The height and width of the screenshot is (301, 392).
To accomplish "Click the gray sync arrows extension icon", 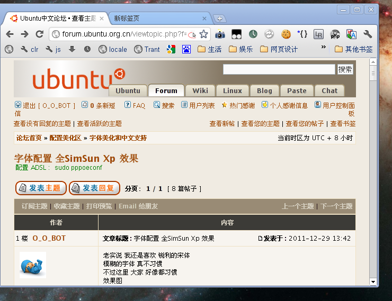I will pyautogui.click(x=269, y=34).
